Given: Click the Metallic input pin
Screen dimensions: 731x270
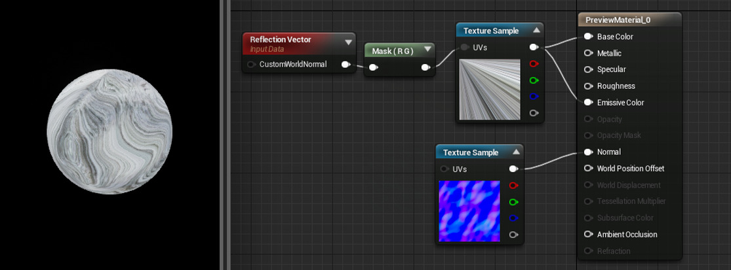Looking at the screenshot, I should point(588,54).
